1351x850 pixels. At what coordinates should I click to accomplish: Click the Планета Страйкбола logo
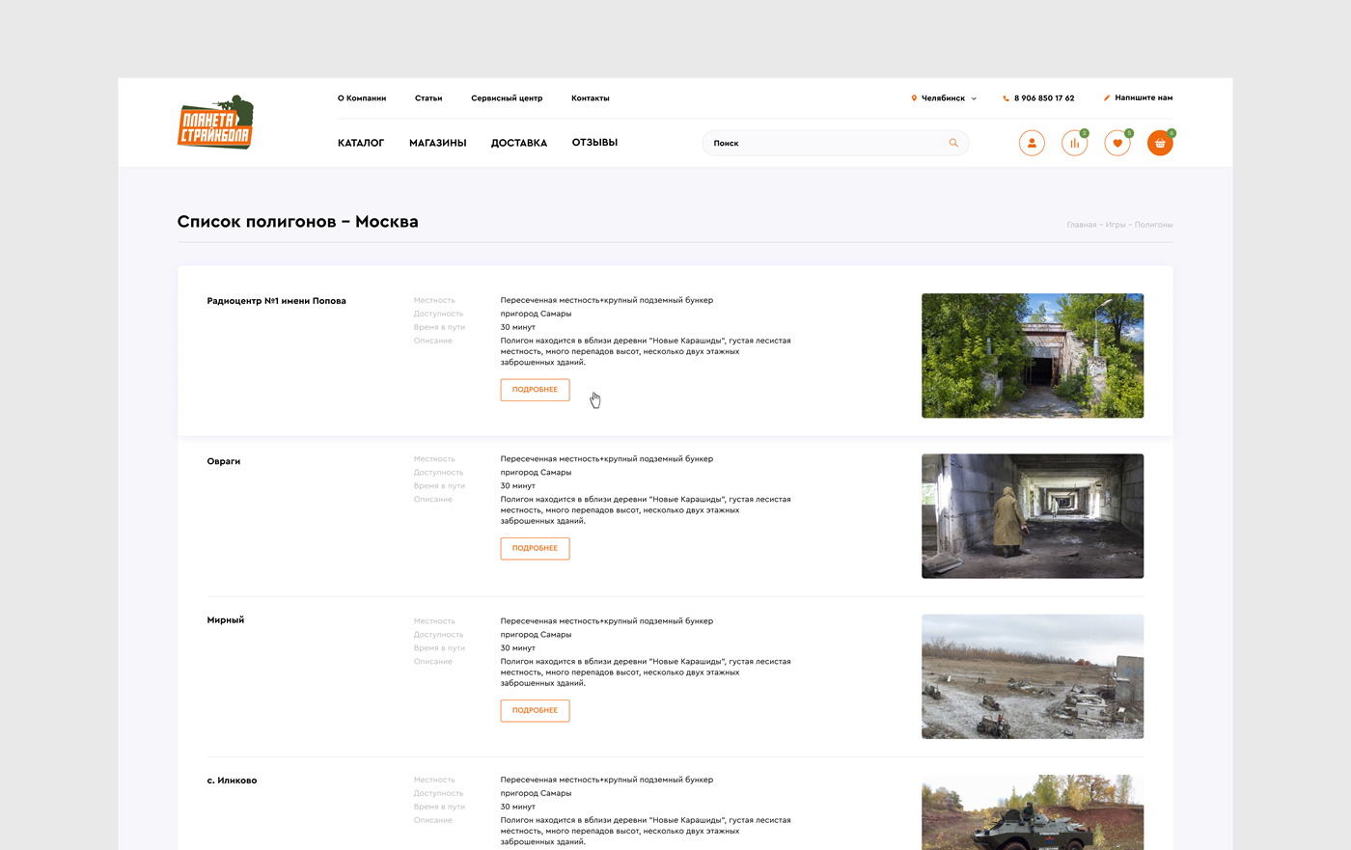tap(215, 122)
